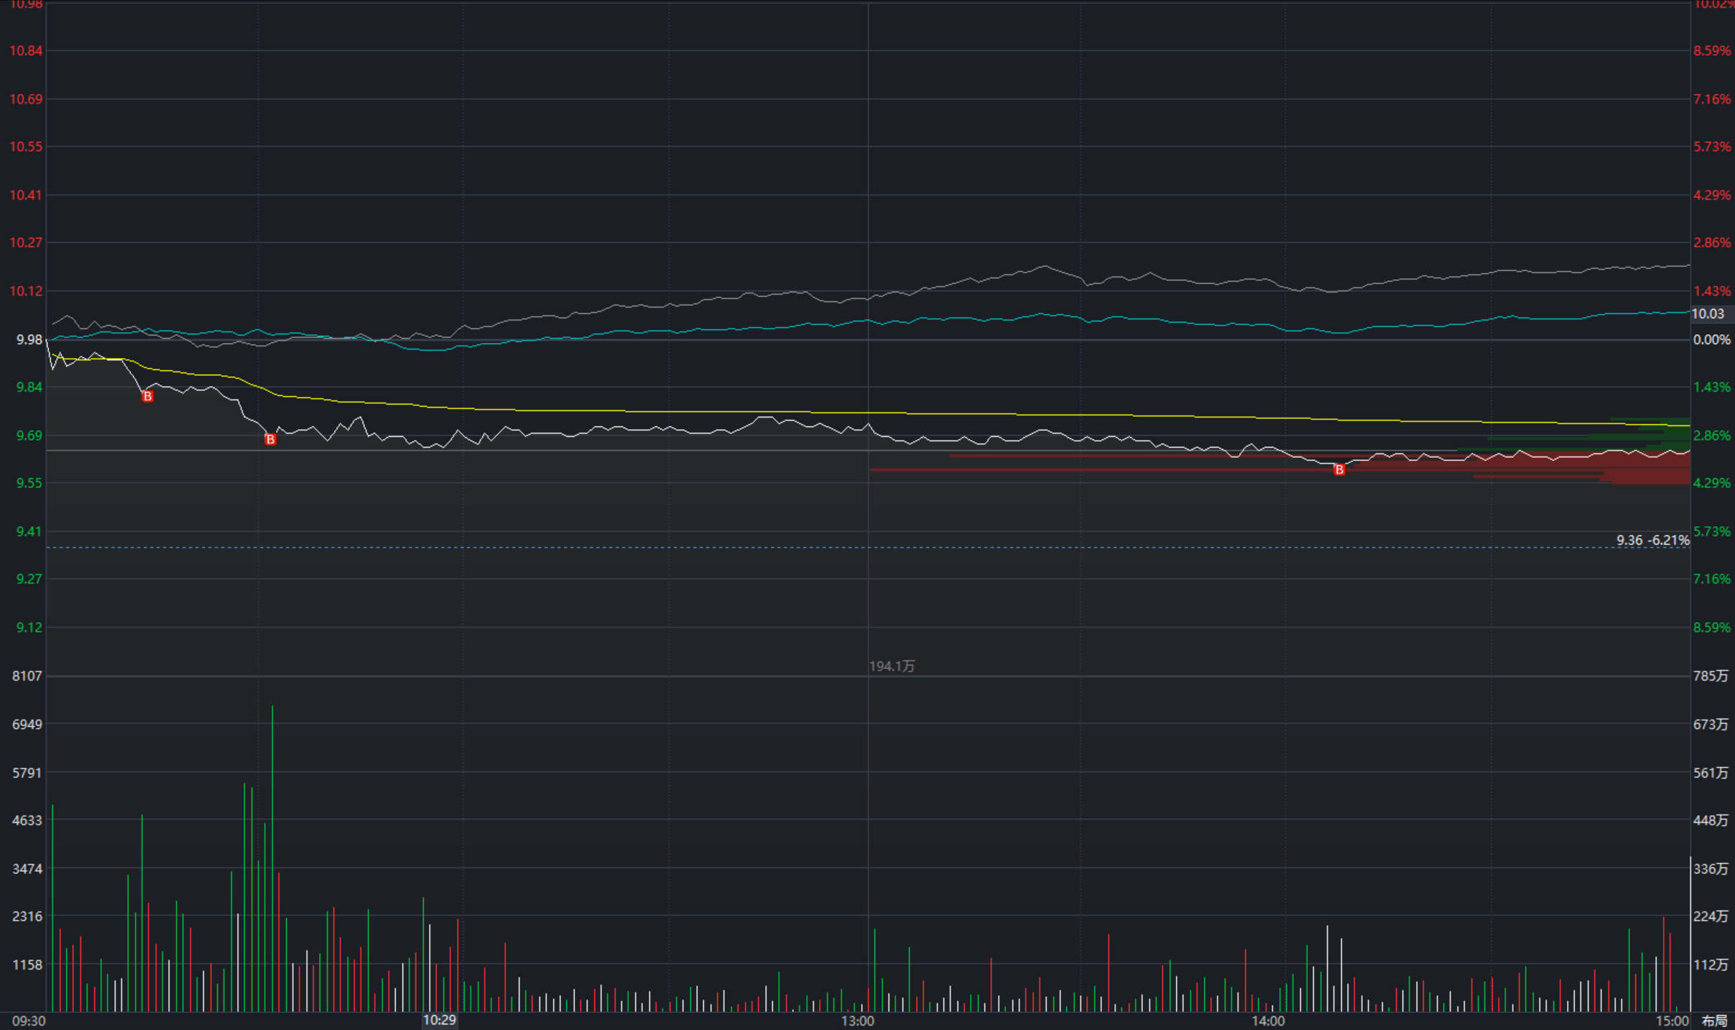Click the highlighted 10:29 time label
The height and width of the screenshot is (1030, 1735).
439,1020
